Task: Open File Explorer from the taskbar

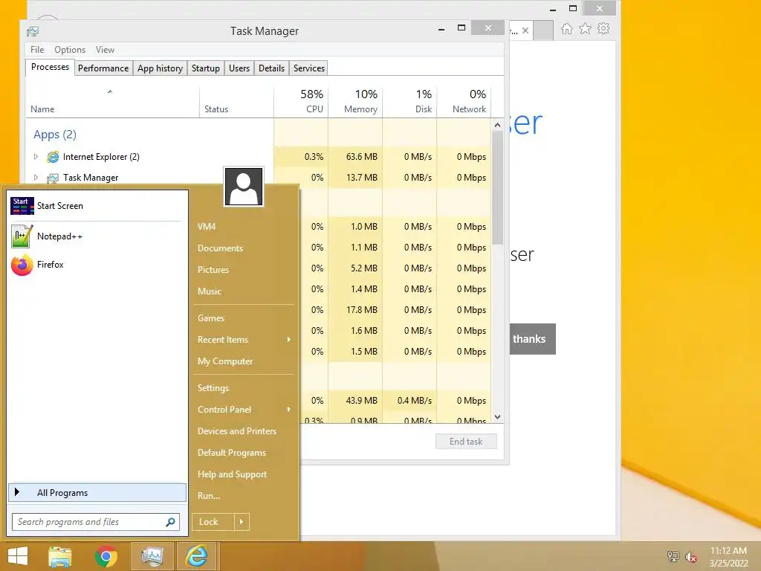Action: tap(60, 556)
